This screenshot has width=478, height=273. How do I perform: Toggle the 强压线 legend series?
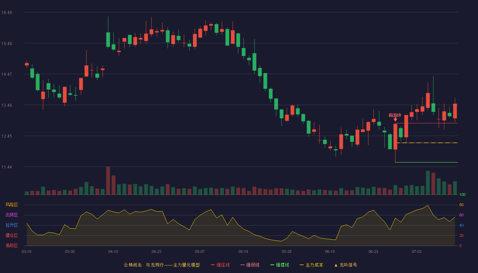pyautogui.click(x=220, y=265)
